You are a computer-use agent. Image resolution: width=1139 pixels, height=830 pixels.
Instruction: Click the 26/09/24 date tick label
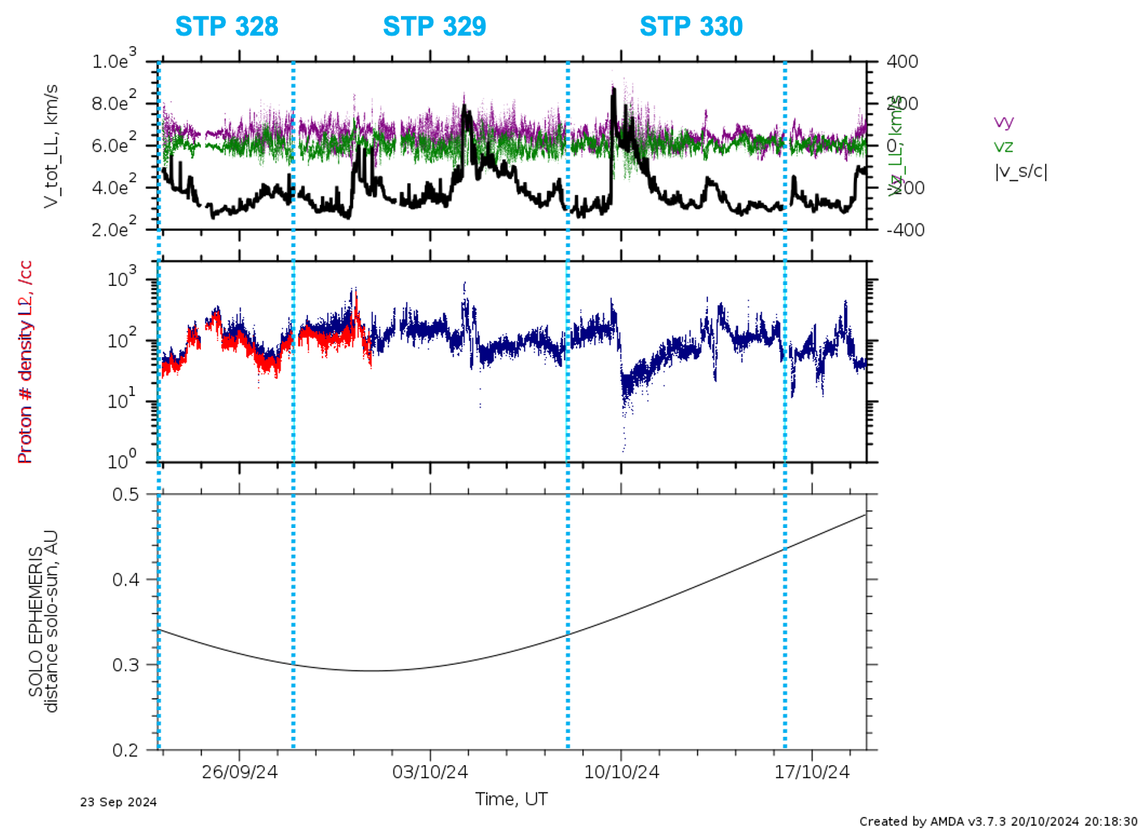pyautogui.click(x=240, y=772)
